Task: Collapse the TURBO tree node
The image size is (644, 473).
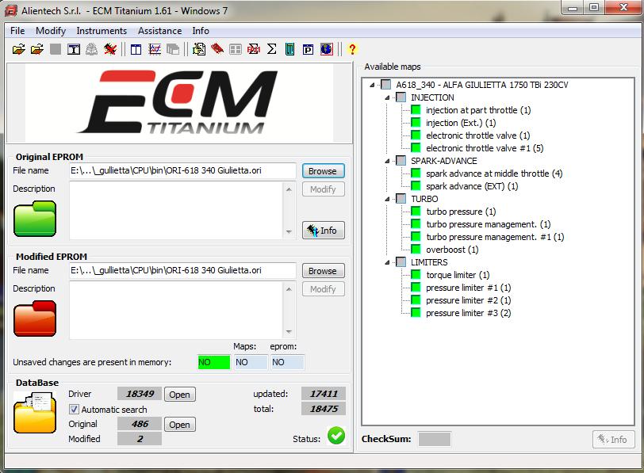Action: (x=387, y=199)
